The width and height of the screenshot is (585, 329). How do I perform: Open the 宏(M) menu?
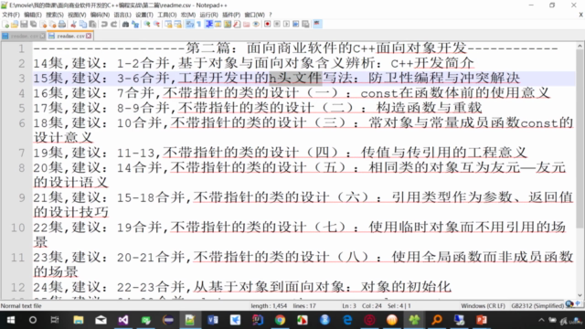coord(188,15)
